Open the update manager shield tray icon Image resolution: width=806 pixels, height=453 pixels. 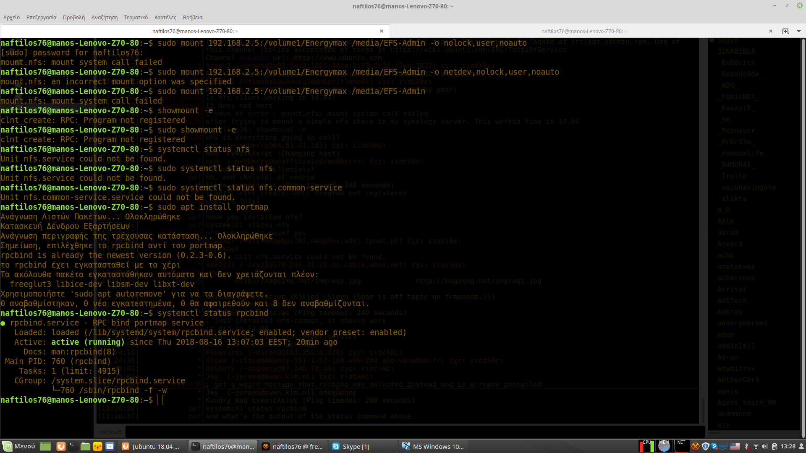click(x=706, y=446)
